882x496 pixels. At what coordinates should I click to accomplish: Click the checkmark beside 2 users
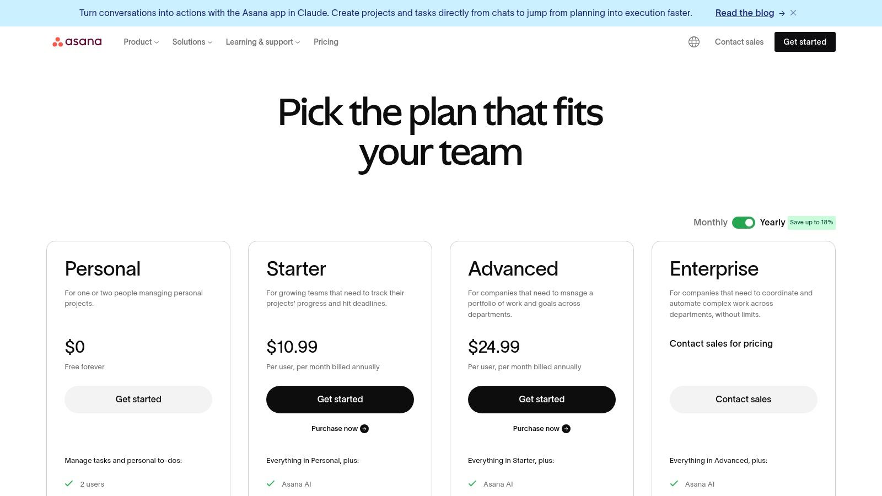[68, 483]
